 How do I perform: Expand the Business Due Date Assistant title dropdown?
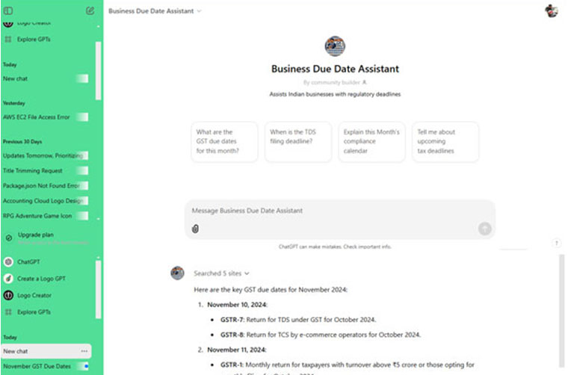click(x=155, y=11)
